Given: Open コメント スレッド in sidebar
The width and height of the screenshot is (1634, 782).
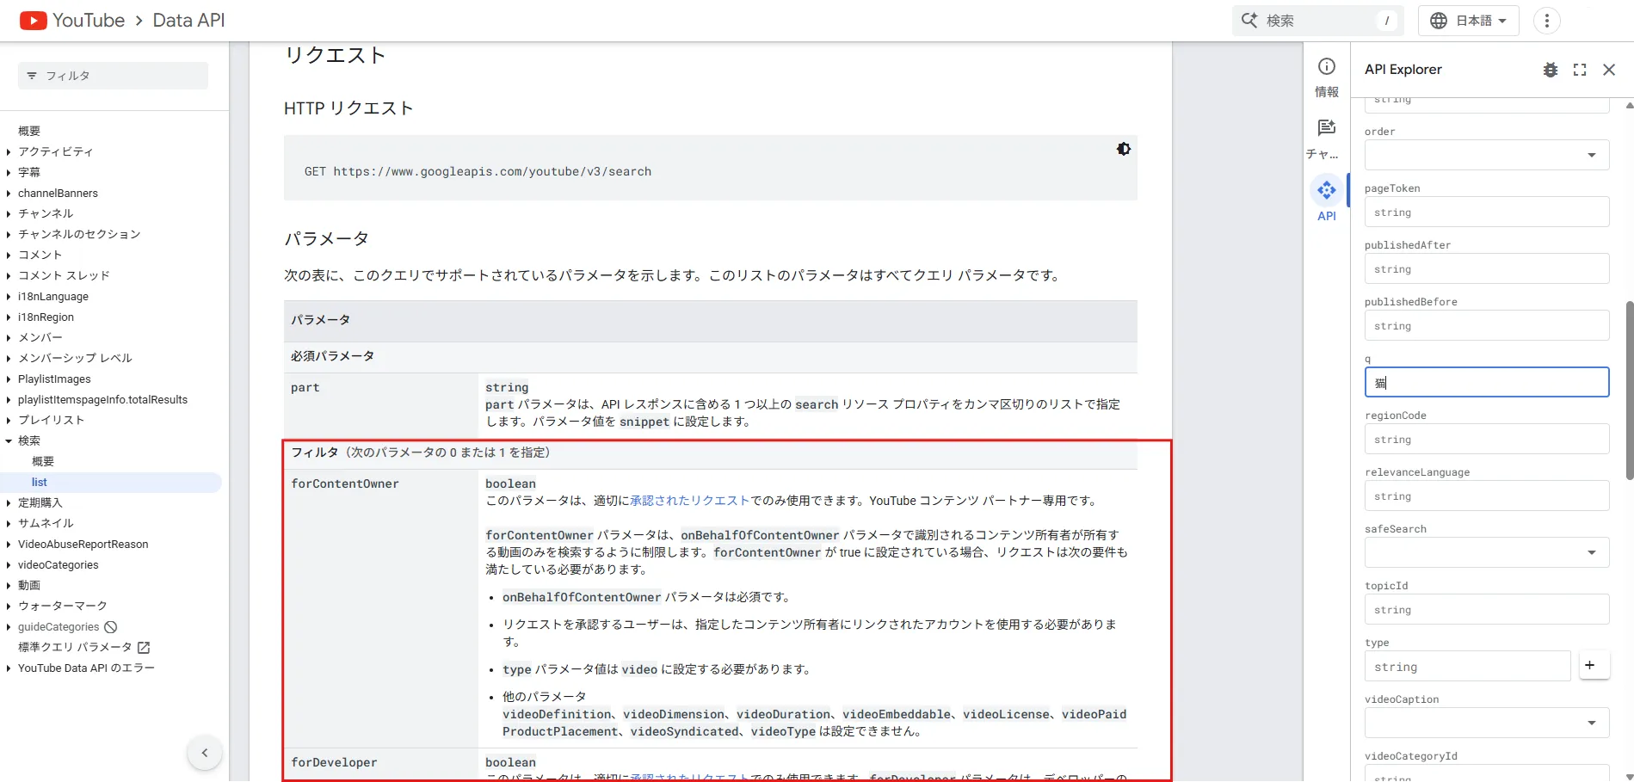Looking at the screenshot, I should [64, 275].
